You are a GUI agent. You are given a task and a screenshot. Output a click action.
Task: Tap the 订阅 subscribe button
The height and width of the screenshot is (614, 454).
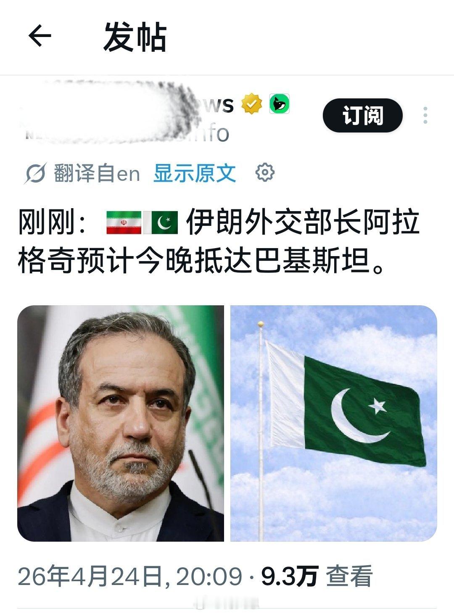(362, 115)
